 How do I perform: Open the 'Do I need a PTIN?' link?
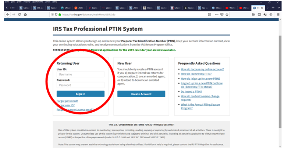click(x=191, y=92)
